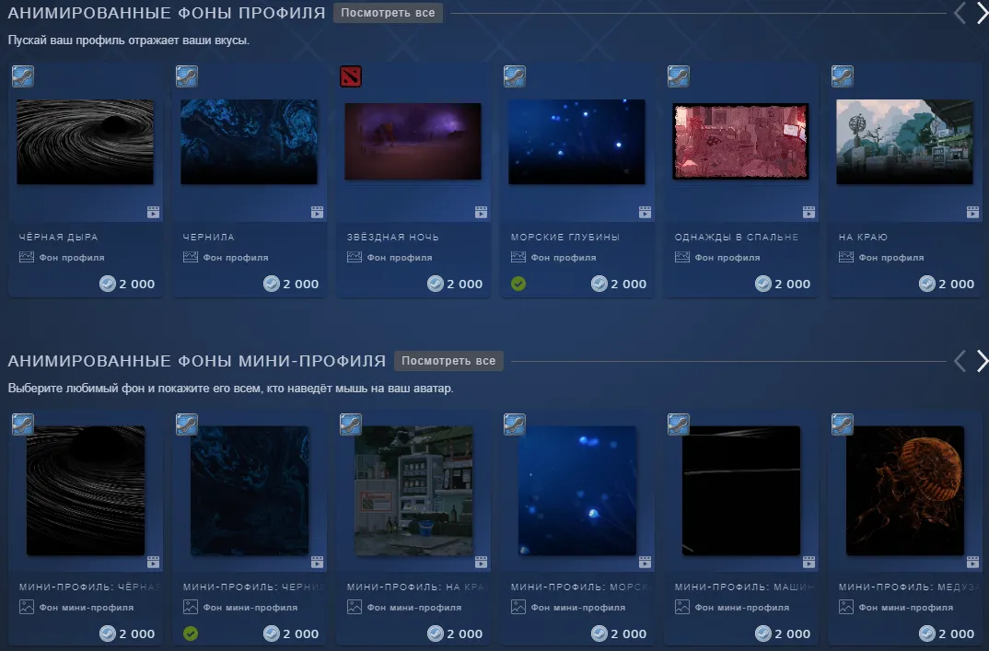Image resolution: width=989 pixels, height=651 pixels.
Task: Go to next page of mini-profile backgrounds
Action: pyautogui.click(x=983, y=362)
